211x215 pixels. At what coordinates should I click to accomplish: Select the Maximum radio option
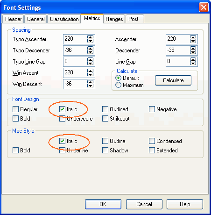(118, 85)
